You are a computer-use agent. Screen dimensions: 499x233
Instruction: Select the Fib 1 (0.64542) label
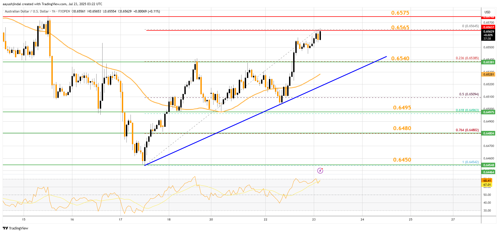click(470, 162)
